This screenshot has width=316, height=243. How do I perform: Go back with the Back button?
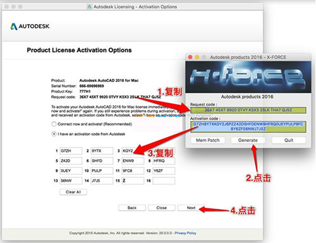tap(132, 208)
